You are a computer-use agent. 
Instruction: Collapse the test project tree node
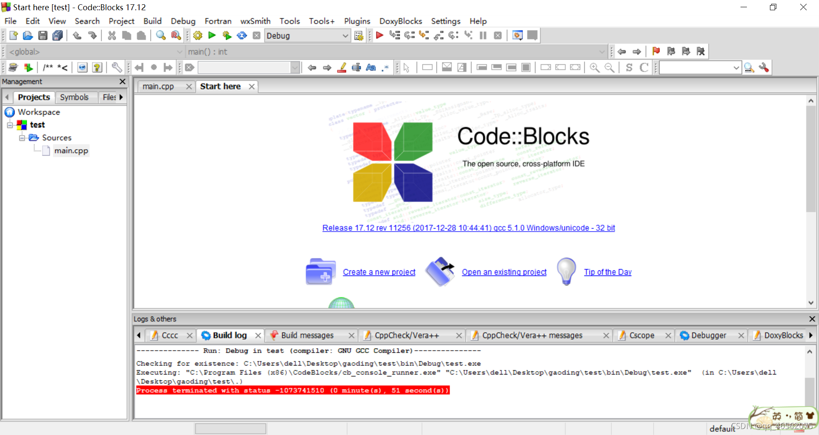coord(10,125)
